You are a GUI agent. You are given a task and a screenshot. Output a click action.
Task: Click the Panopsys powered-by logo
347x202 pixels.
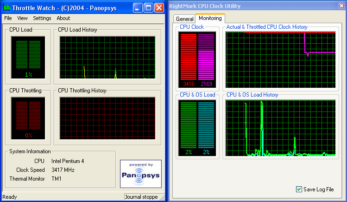(141, 174)
